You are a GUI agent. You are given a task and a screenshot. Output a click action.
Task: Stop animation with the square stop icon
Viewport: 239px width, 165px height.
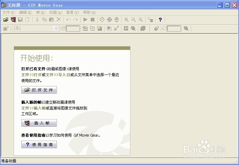point(93,20)
